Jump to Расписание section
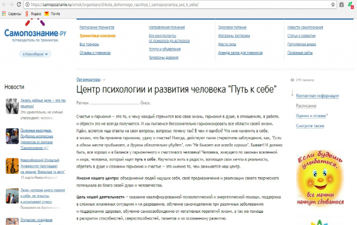The image size is (357, 225). 306,106
